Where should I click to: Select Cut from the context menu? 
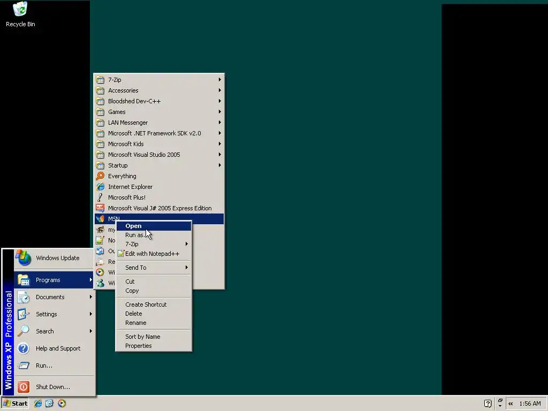coord(154,281)
